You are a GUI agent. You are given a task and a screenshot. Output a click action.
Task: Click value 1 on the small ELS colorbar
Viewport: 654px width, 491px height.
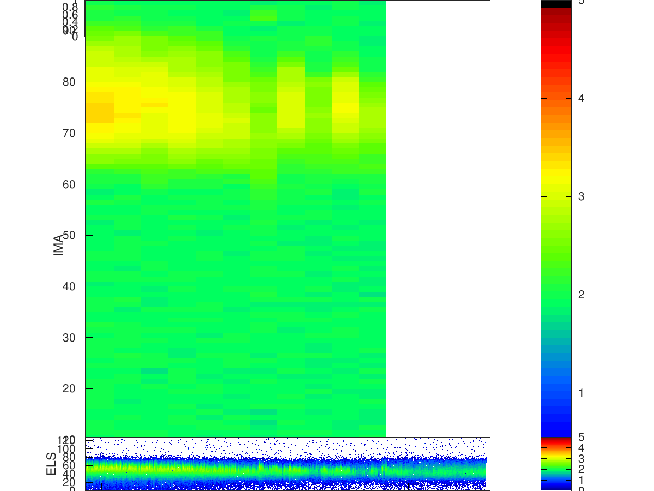click(582, 480)
